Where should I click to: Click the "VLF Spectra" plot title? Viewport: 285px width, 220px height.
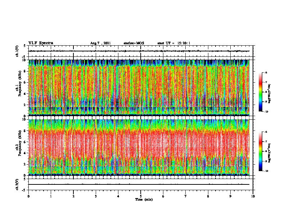(x=41, y=43)
